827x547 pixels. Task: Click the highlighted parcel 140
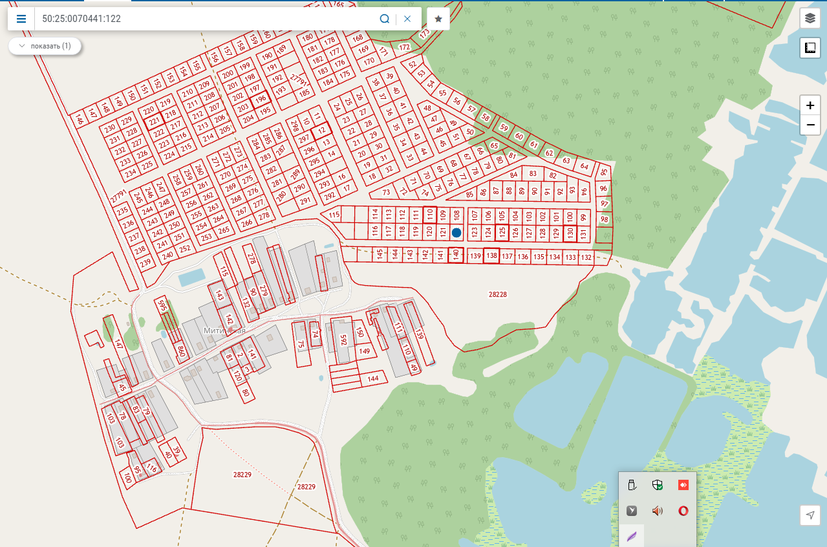pos(456,255)
